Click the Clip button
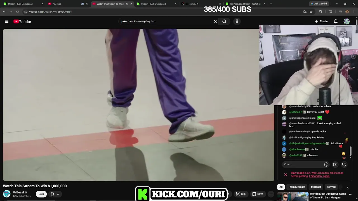 click(241, 194)
